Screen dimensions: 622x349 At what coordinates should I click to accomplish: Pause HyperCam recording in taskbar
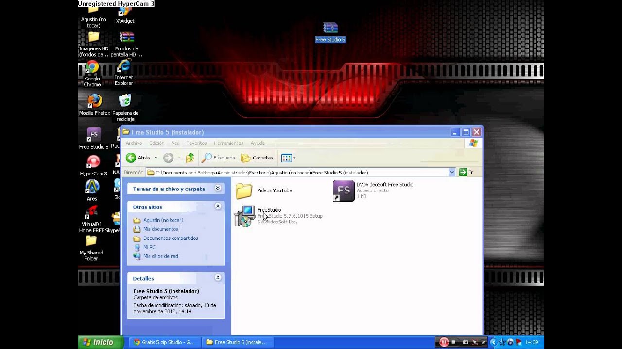click(444, 342)
